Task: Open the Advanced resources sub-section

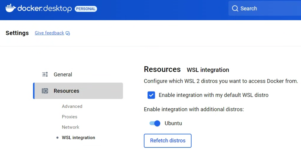Action: pos(72,106)
